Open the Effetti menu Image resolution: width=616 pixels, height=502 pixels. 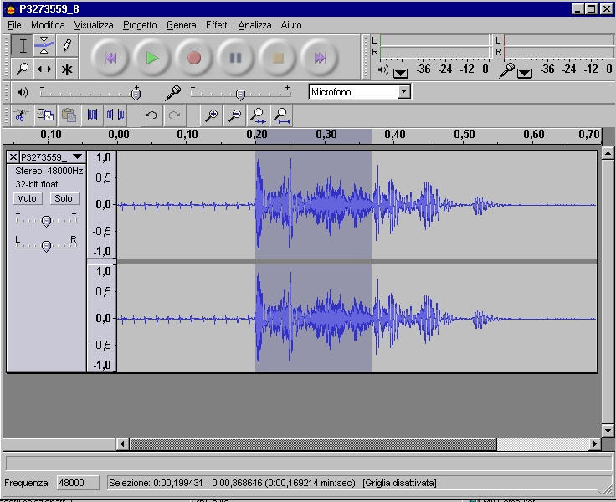click(x=218, y=25)
